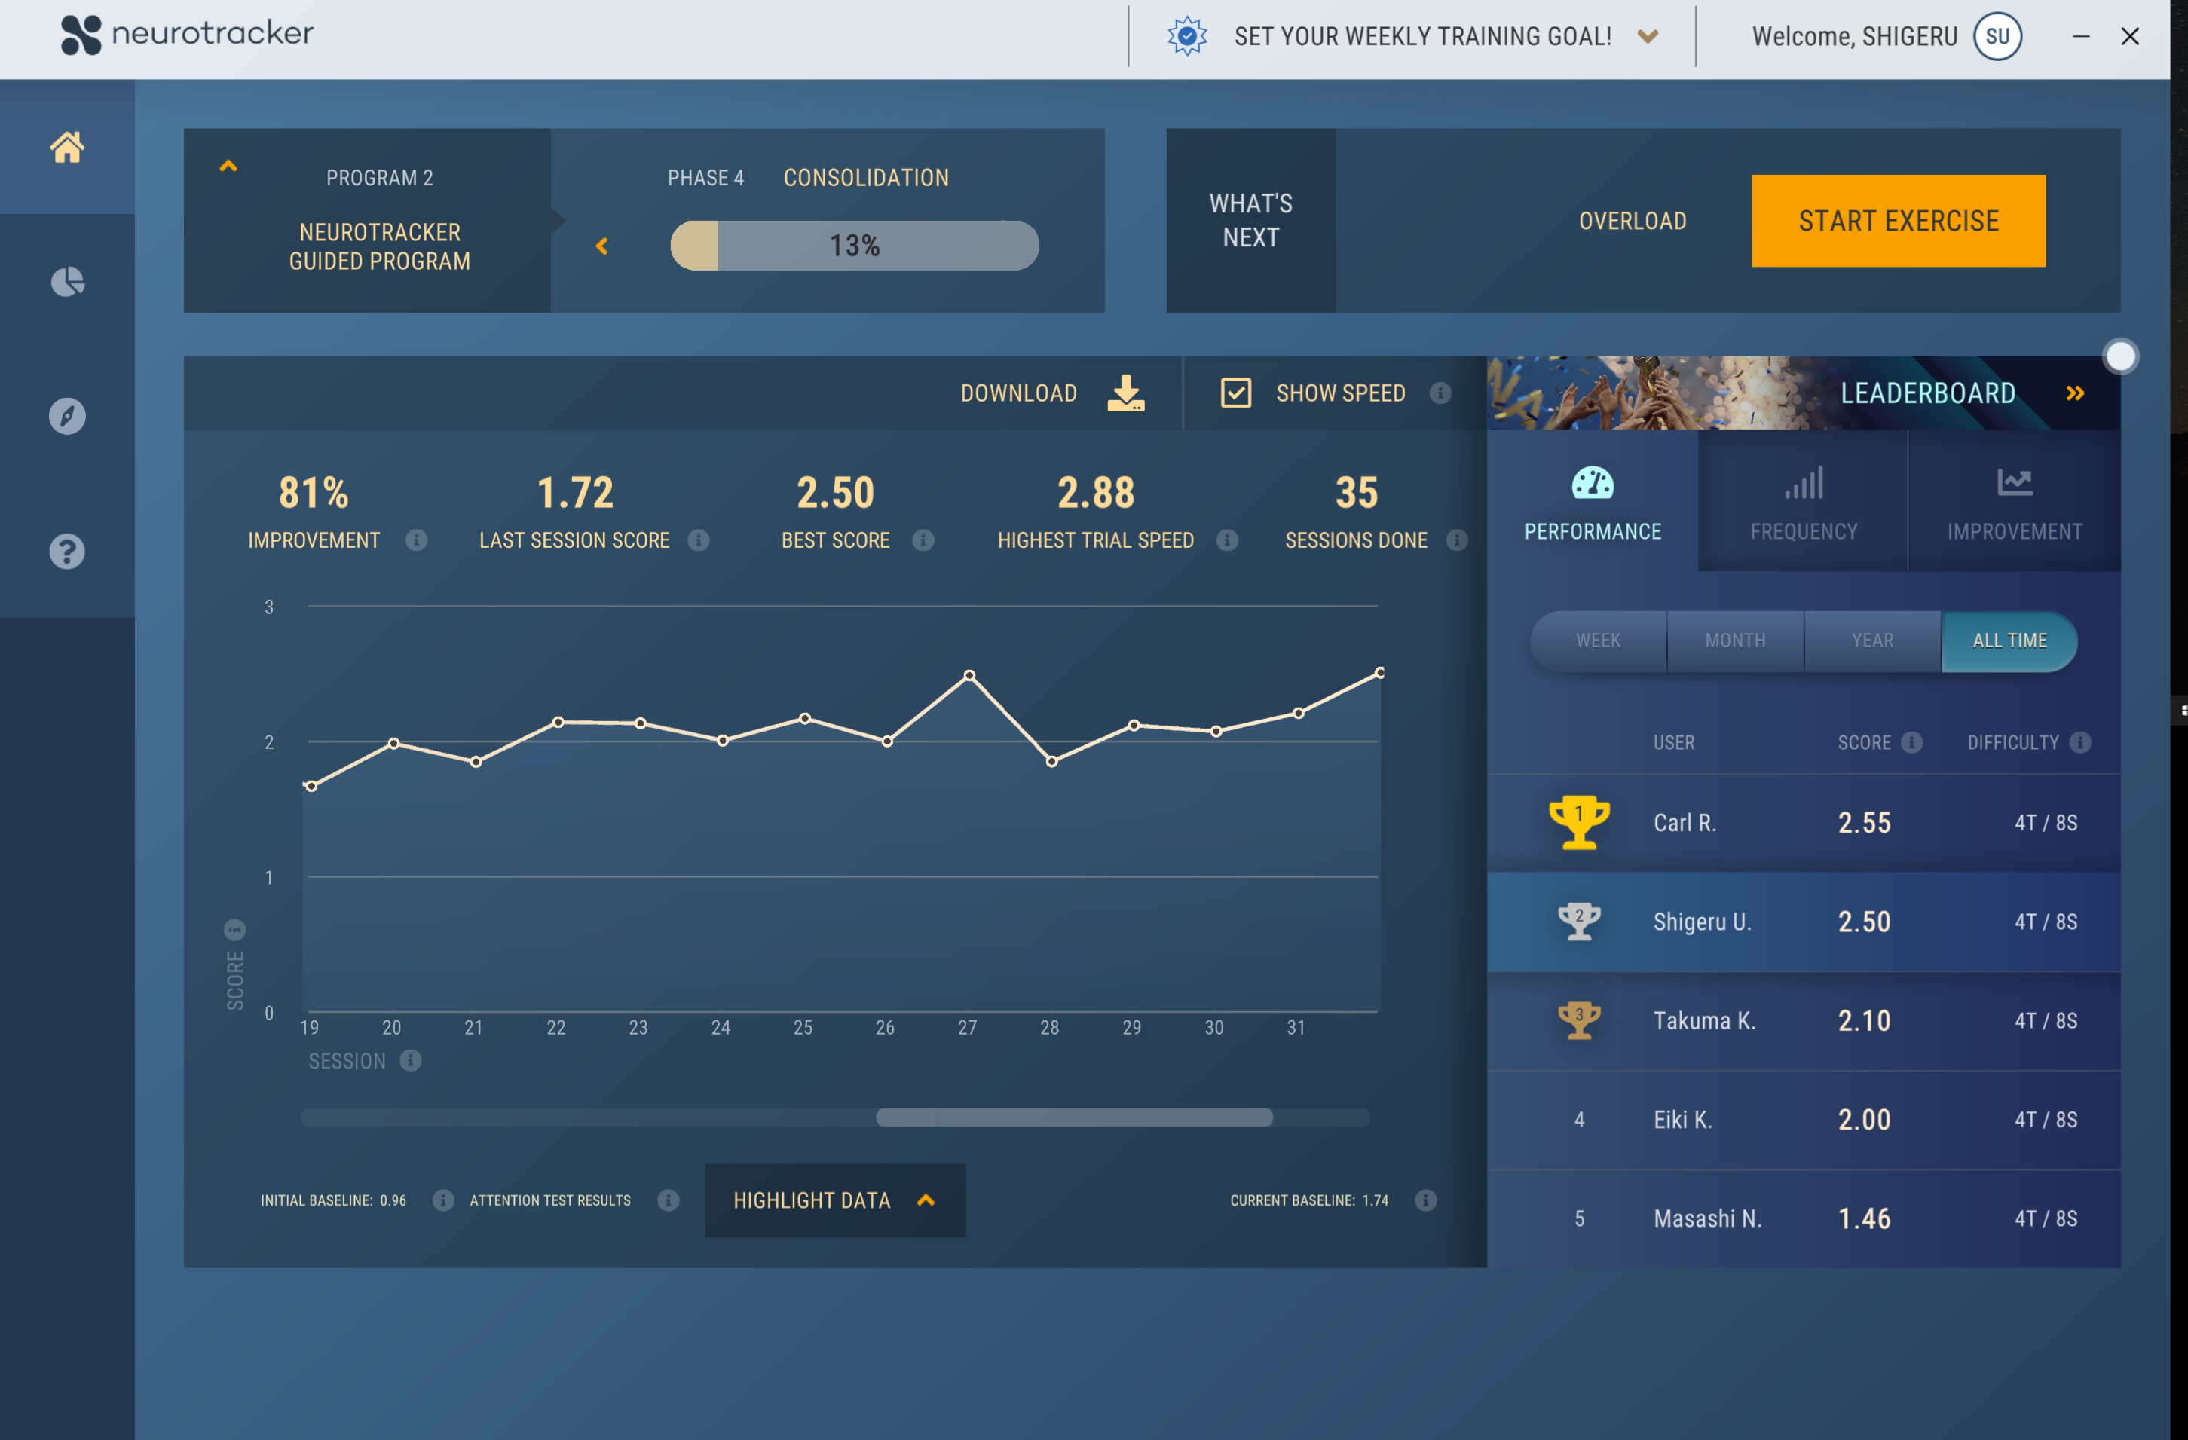Click the Neurotracker Guided Program title
The image size is (2188, 1440).
point(380,246)
